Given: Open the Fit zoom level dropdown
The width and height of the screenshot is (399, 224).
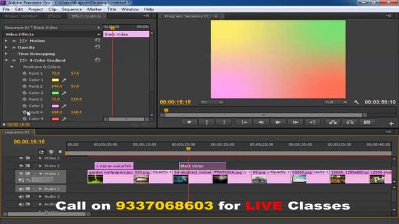Looking at the screenshot, I should pos(211,102).
